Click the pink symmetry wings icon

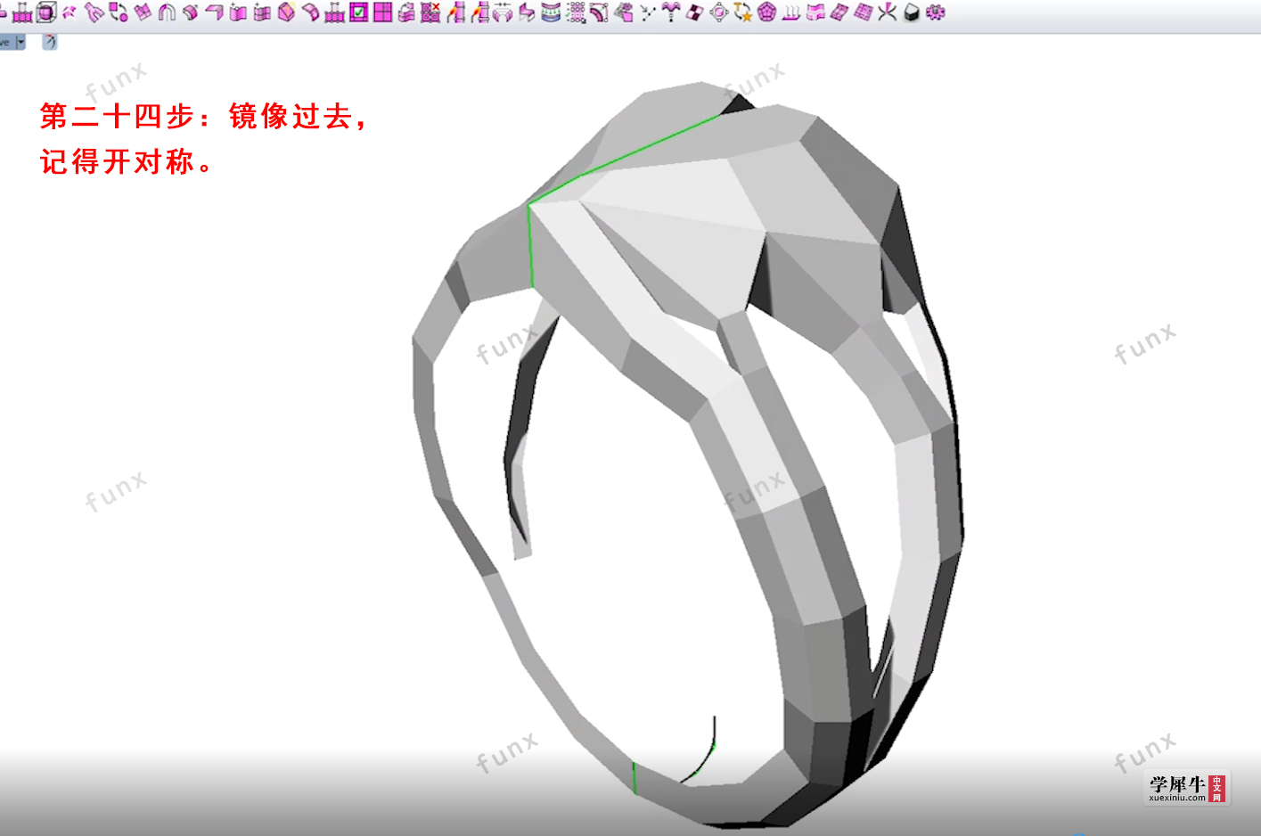coord(671,12)
